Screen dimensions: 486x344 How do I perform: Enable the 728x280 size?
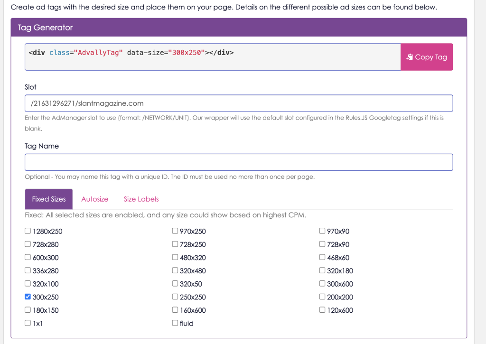pyautogui.click(x=28, y=244)
